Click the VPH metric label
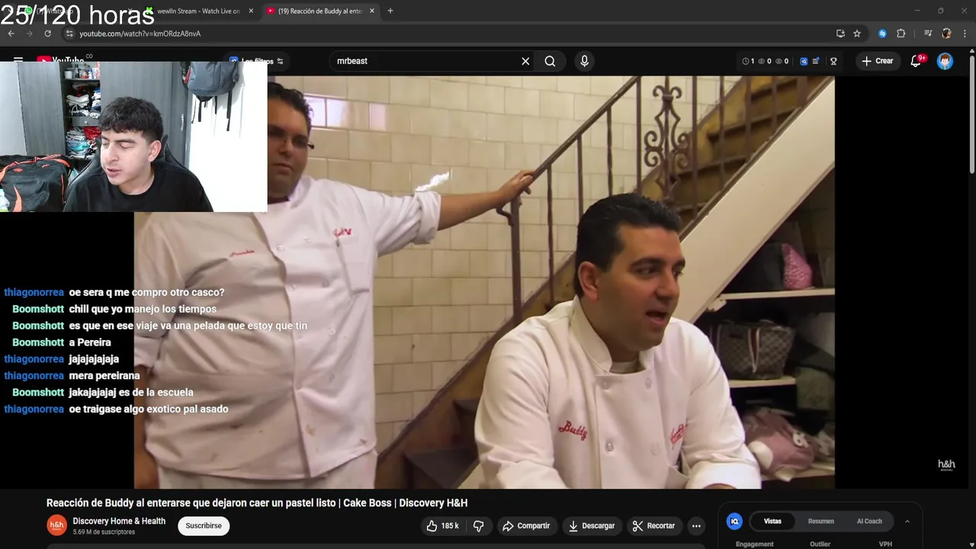The width and height of the screenshot is (976, 549). click(885, 544)
